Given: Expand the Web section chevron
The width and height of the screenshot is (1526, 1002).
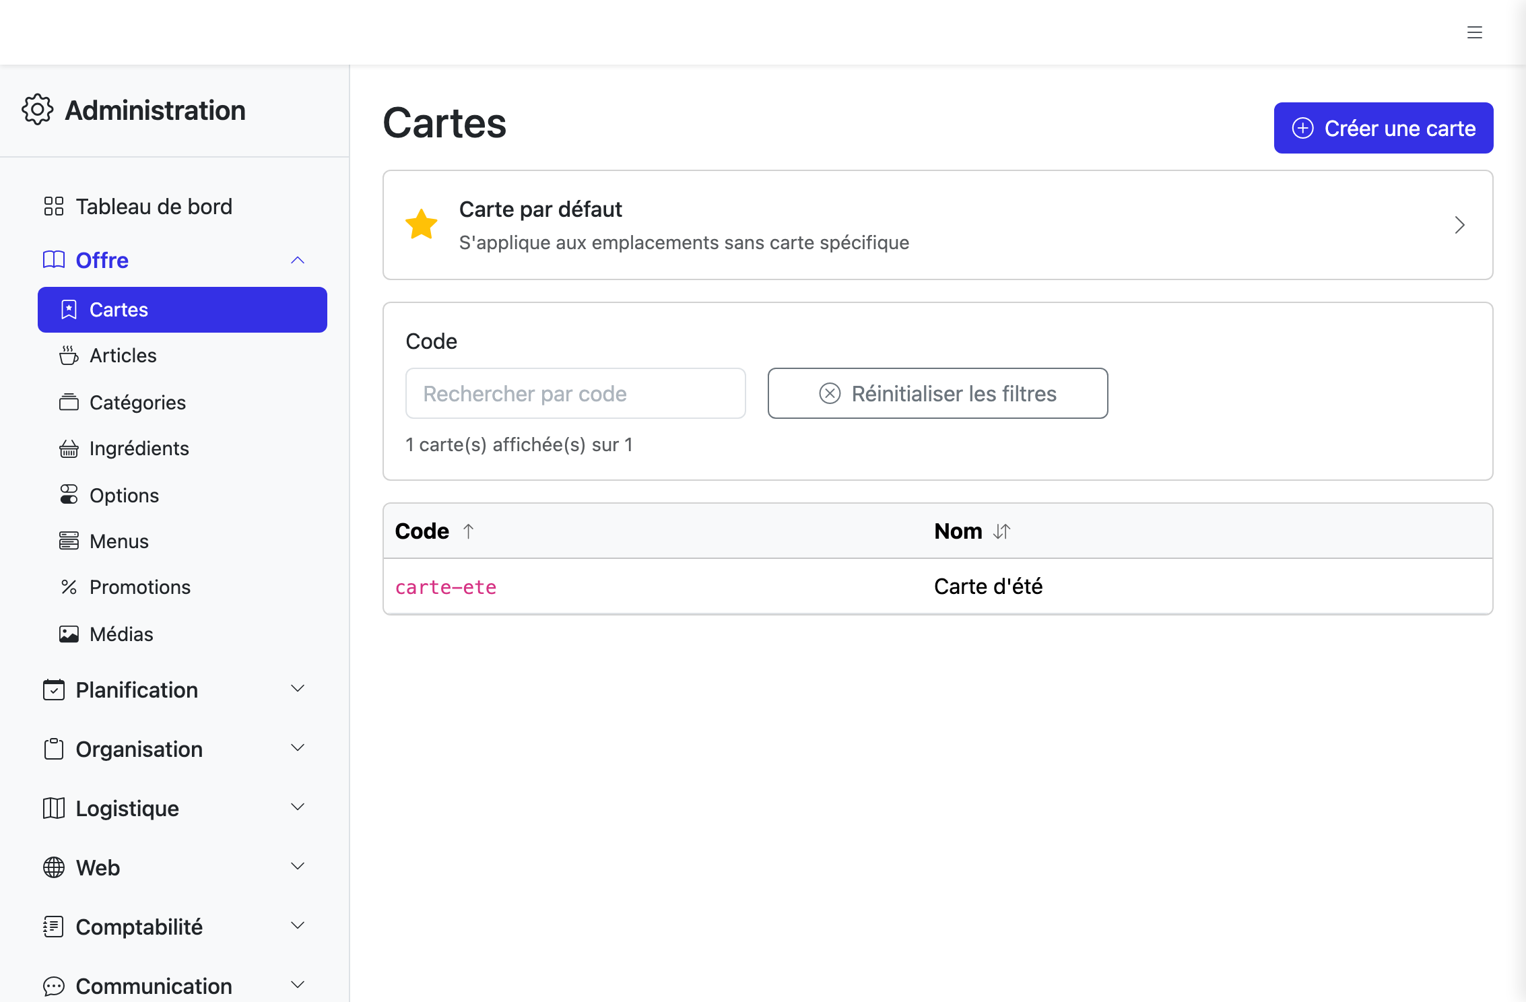Looking at the screenshot, I should tap(298, 866).
